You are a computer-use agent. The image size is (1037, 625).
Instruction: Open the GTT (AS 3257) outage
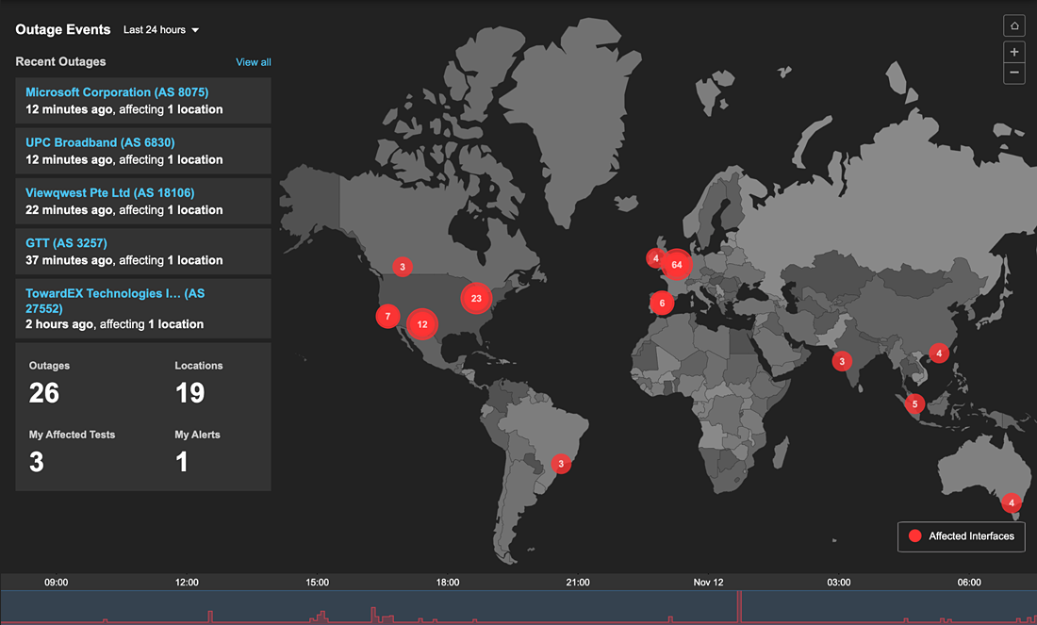coord(66,243)
